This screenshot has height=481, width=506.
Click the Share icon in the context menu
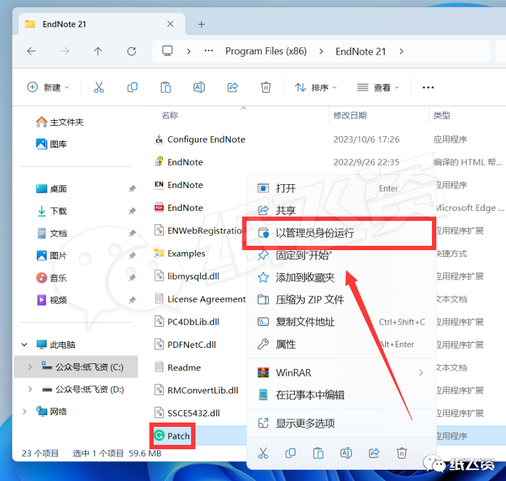(x=374, y=453)
